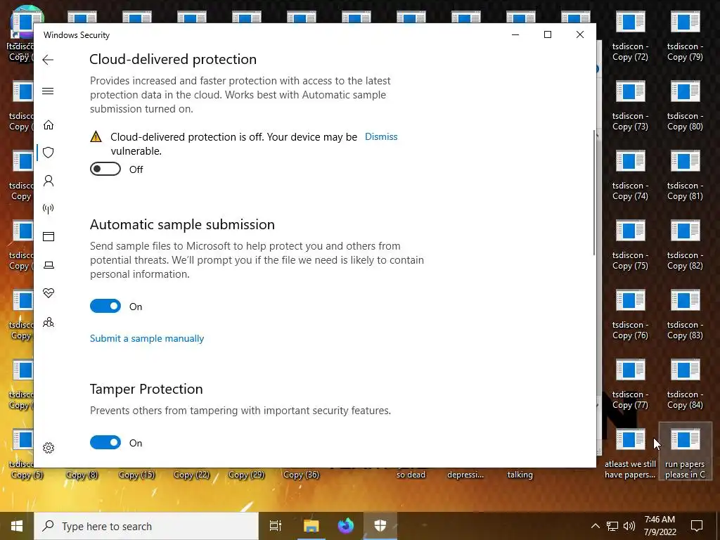Dismiss the cloud protection warning
The image size is (720, 540).
point(381,137)
